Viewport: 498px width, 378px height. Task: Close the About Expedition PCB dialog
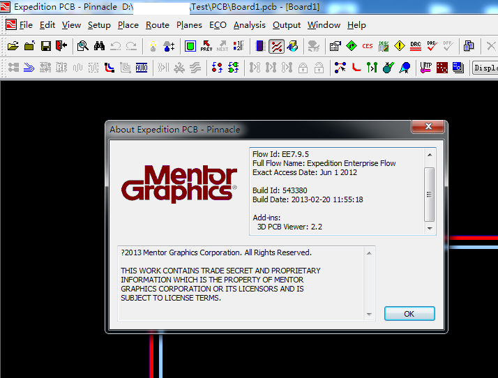(x=428, y=126)
